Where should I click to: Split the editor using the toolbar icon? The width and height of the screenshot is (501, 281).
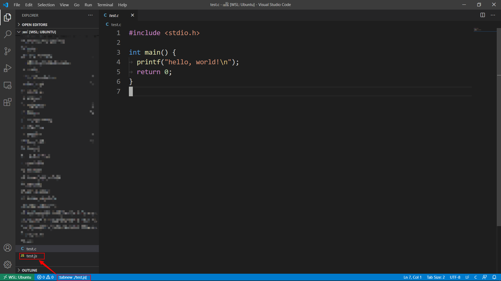pyautogui.click(x=482, y=15)
